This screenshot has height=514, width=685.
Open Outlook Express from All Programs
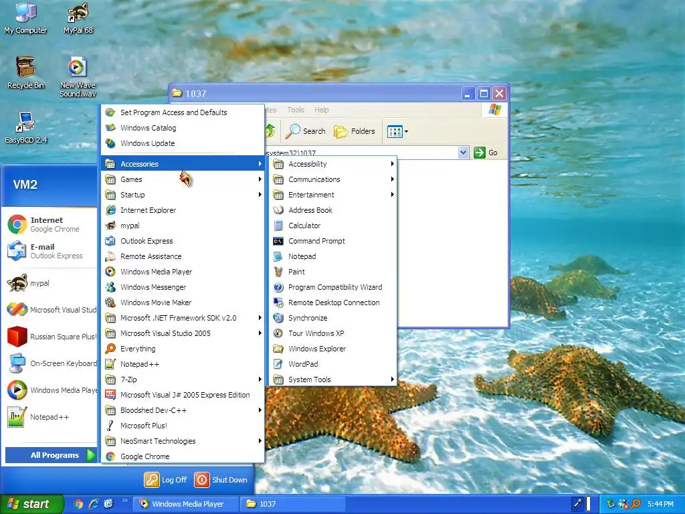click(x=183, y=241)
